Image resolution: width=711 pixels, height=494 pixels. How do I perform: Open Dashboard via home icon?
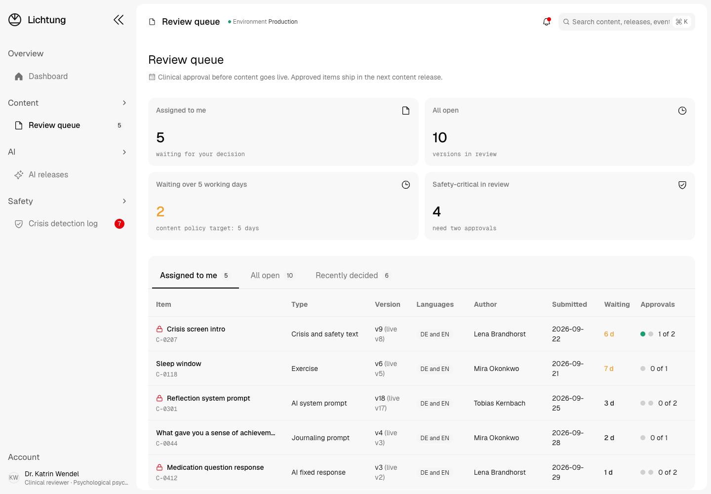click(19, 77)
